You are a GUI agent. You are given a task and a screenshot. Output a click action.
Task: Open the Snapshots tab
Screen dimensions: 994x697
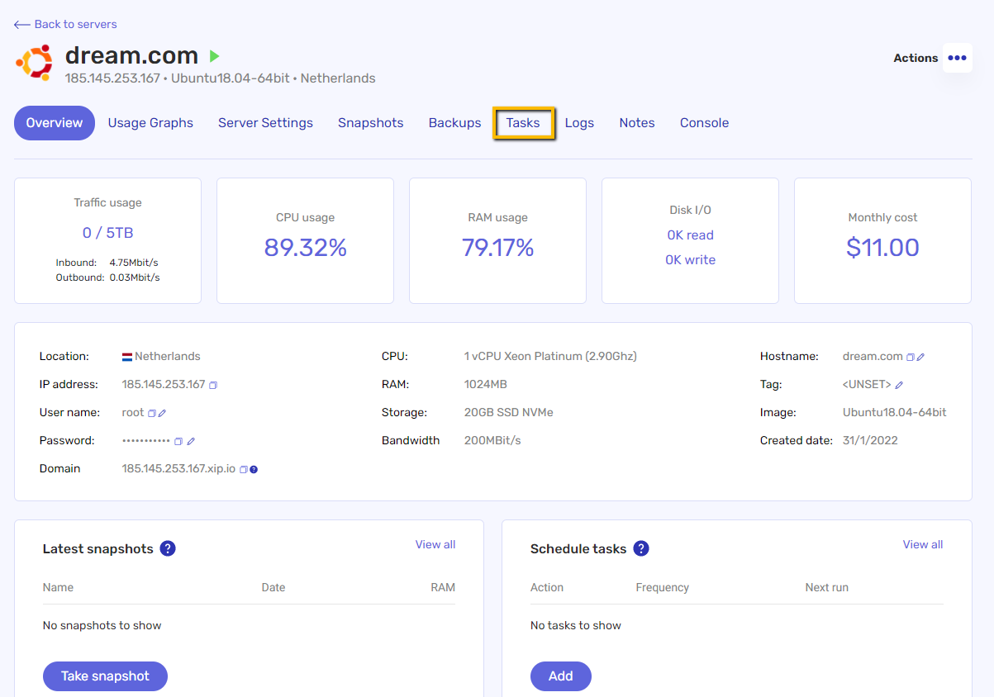click(x=371, y=123)
